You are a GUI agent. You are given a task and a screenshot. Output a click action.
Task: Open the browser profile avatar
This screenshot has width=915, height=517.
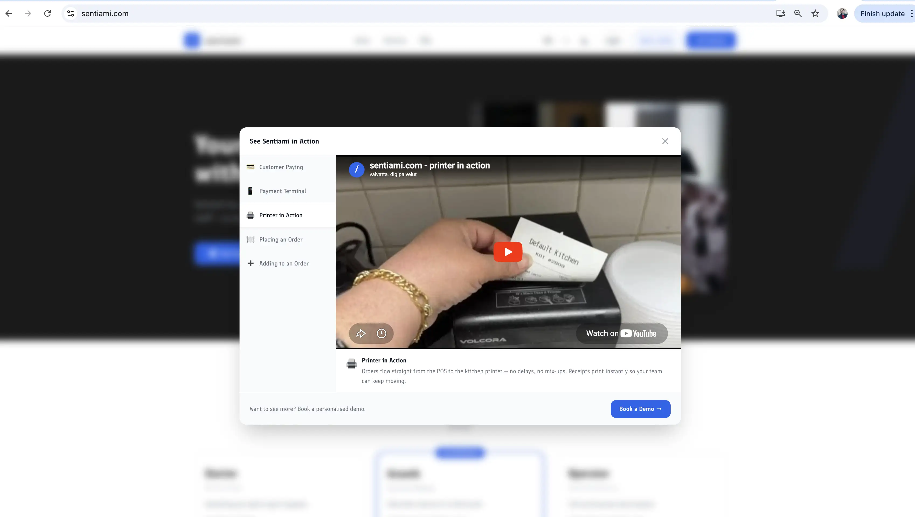(x=842, y=13)
